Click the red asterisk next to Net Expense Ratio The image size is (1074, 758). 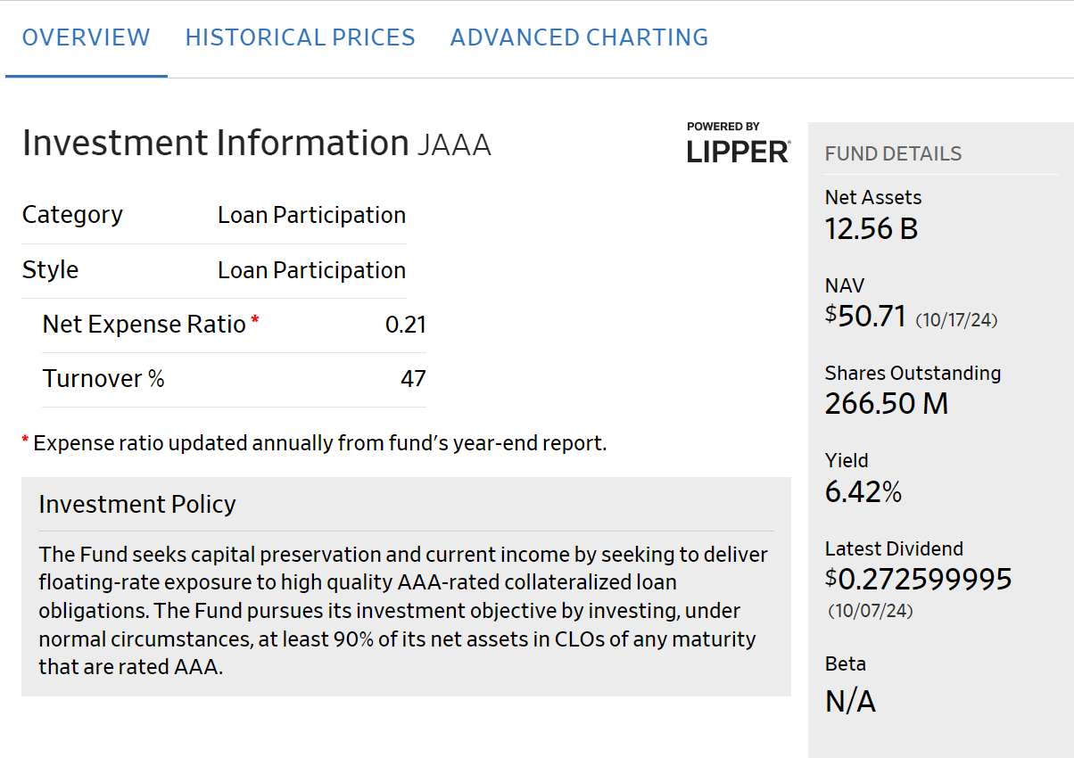pyautogui.click(x=255, y=317)
